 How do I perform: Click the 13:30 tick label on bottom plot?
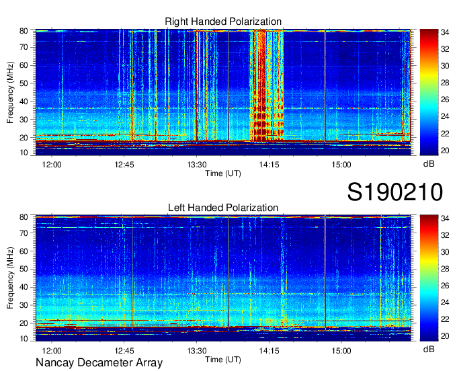[x=197, y=351]
